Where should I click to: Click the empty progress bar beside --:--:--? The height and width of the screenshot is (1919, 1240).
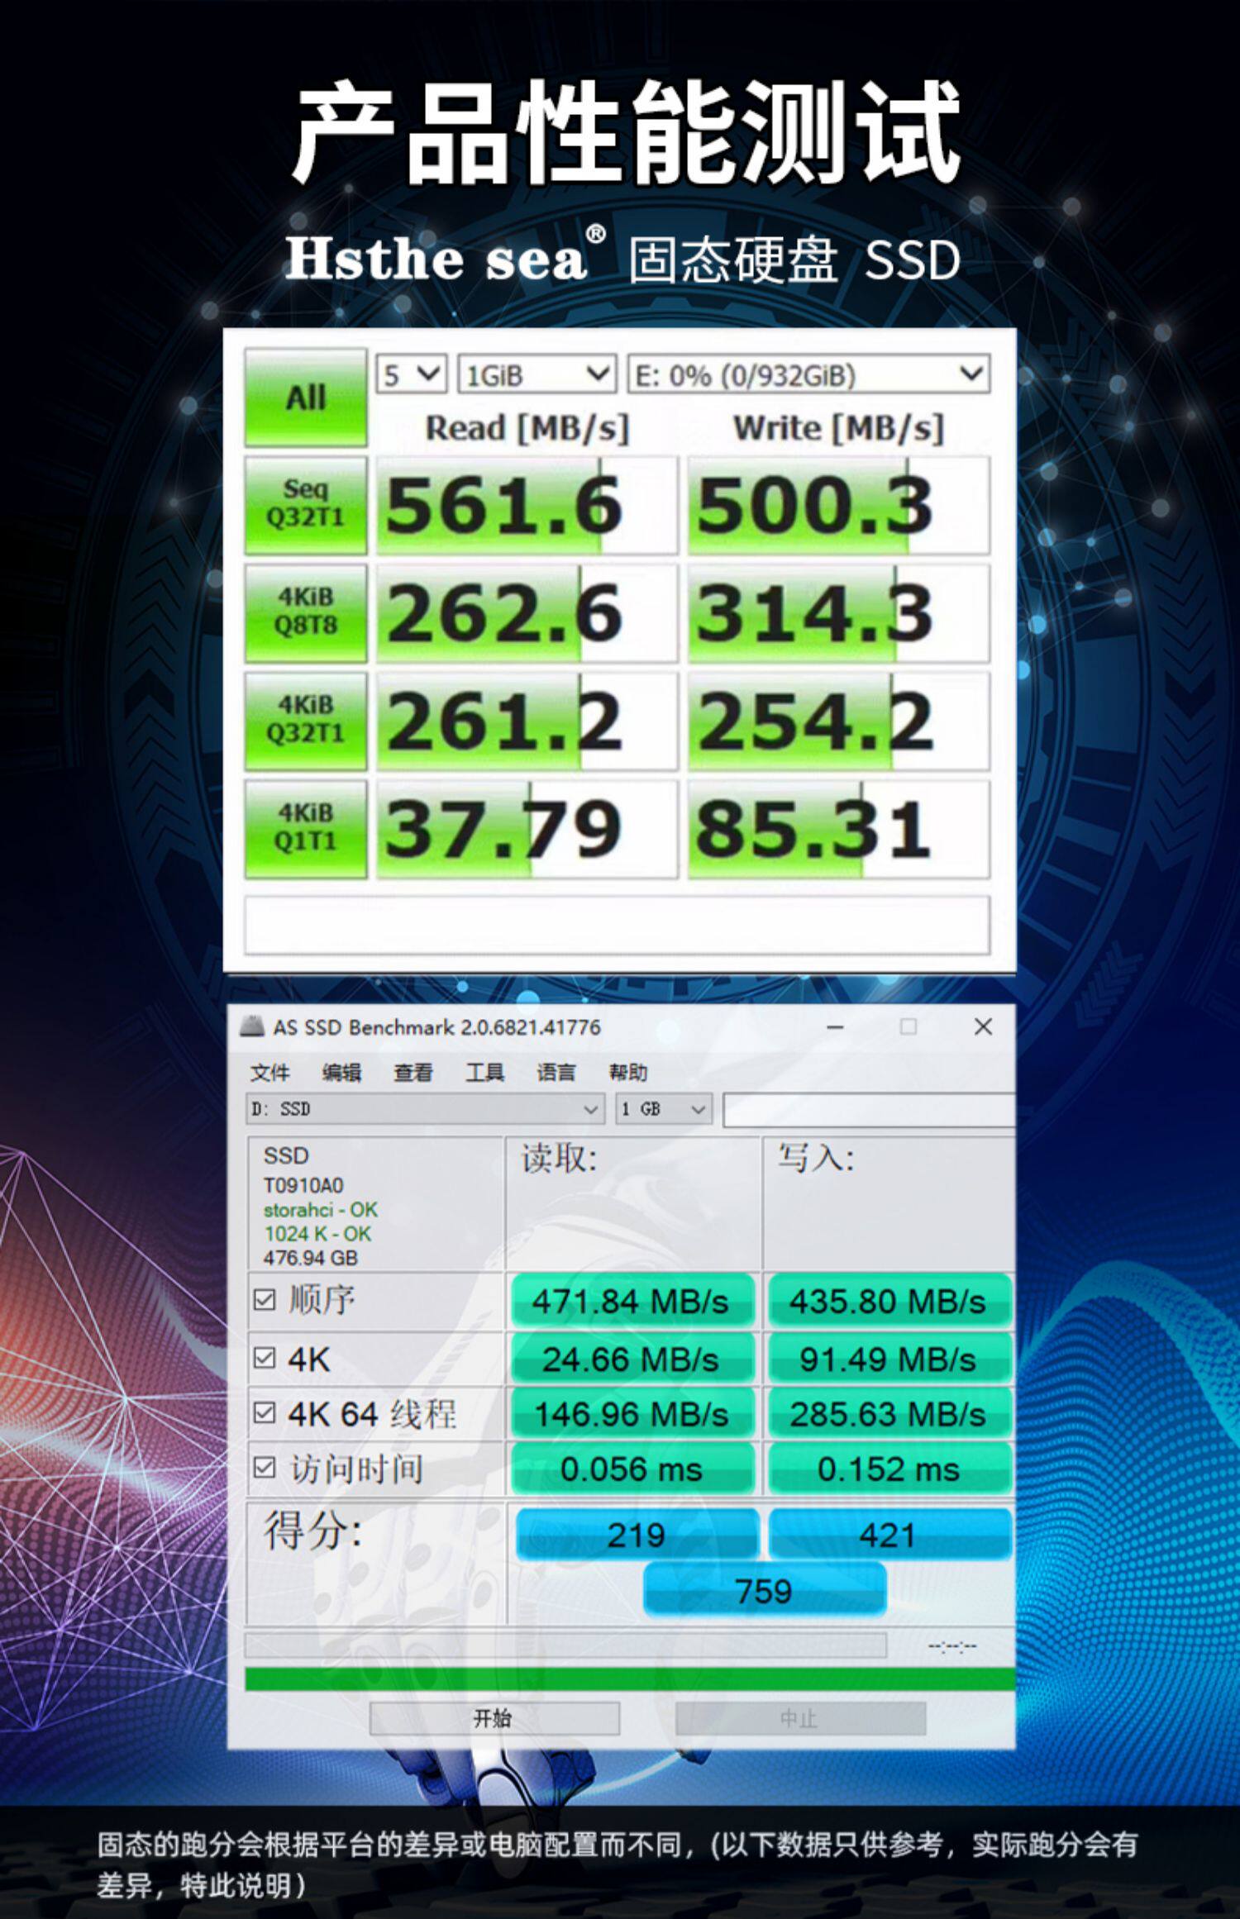(565, 1645)
